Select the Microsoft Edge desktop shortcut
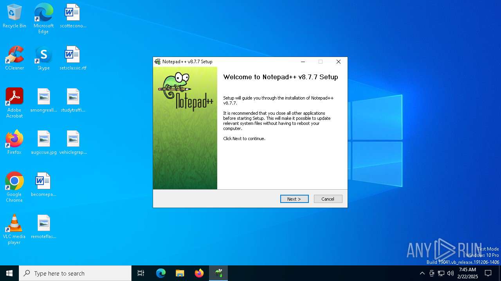 coord(43,19)
